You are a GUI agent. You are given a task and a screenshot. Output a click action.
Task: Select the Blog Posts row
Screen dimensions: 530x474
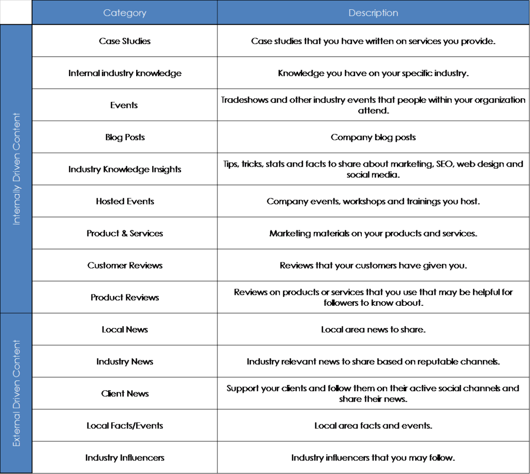coord(124,137)
